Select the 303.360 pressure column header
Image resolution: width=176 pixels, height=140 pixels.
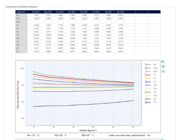[x=34, y=12]
